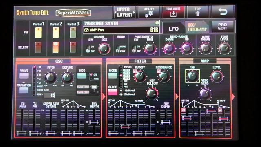This screenshot has height=147, width=261.
Task: Toggle the Partial 1 SW switch
Action: [38, 33]
